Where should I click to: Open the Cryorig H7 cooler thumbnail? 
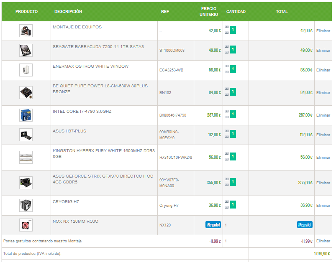(x=26, y=205)
